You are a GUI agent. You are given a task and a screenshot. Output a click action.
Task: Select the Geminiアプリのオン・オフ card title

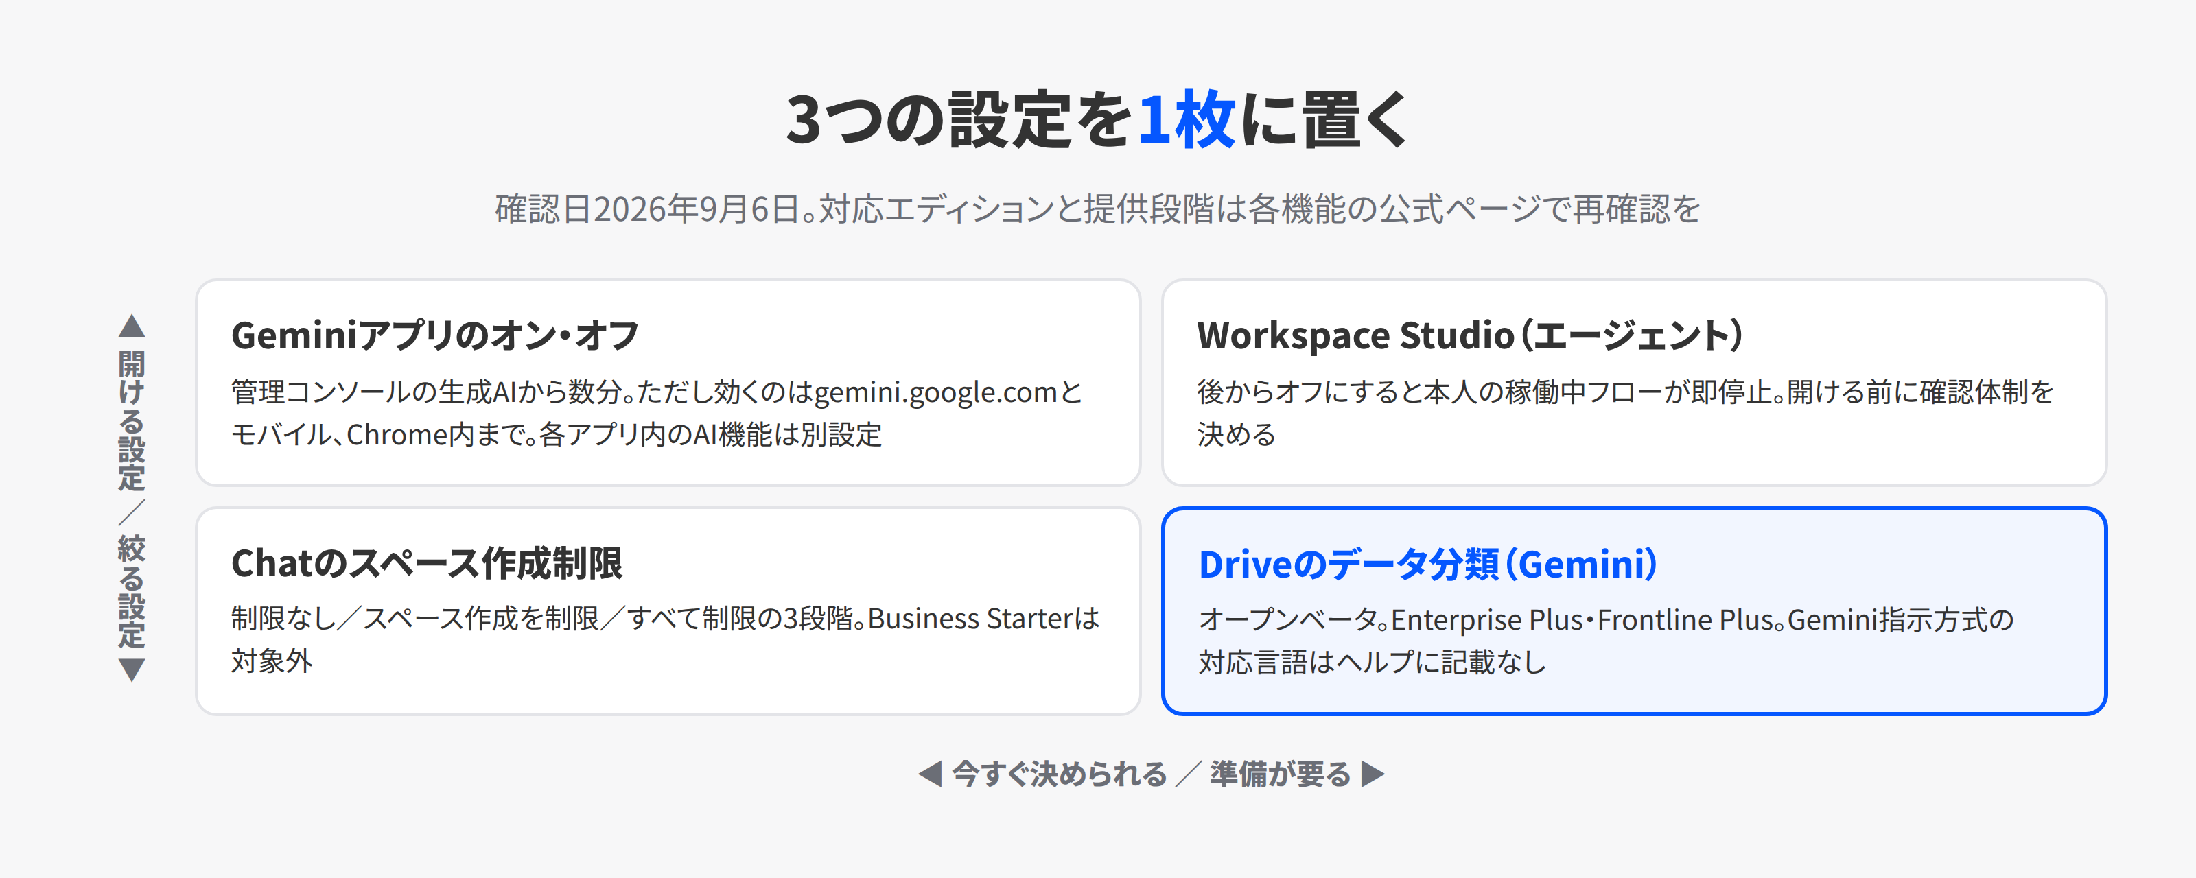(x=435, y=335)
